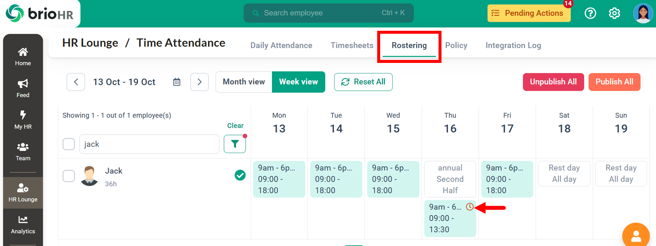
Task: Switch to the Timesheets tab
Action: [352, 45]
